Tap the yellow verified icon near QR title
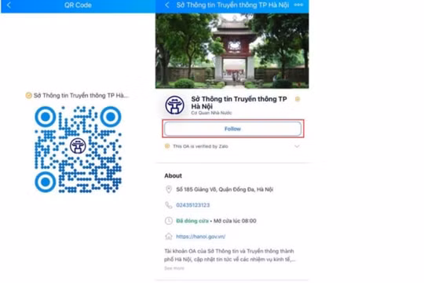The height and width of the screenshot is (283, 424). pos(28,95)
